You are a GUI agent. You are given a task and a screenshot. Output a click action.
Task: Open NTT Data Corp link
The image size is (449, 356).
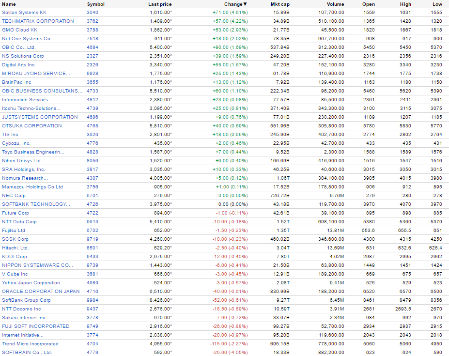(x=19, y=222)
